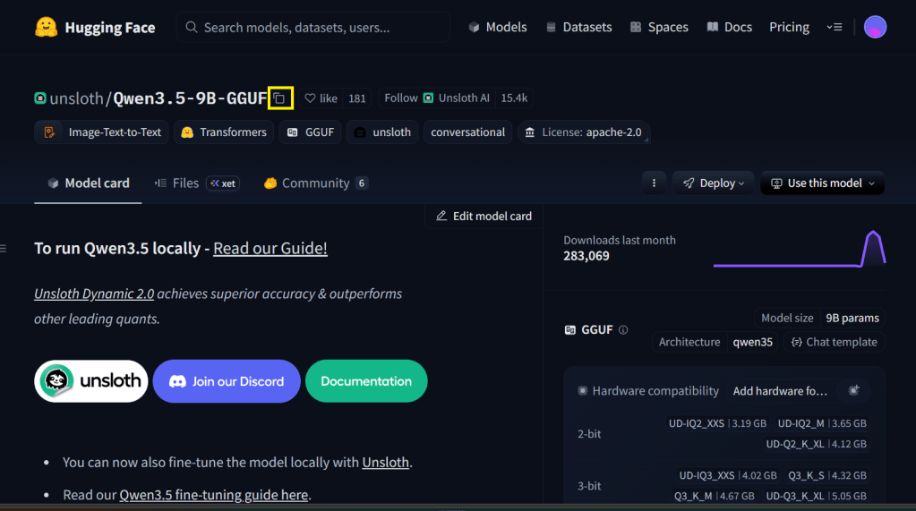Image resolution: width=916 pixels, height=511 pixels.
Task: Click the GGUF info icon
Action: 623,330
